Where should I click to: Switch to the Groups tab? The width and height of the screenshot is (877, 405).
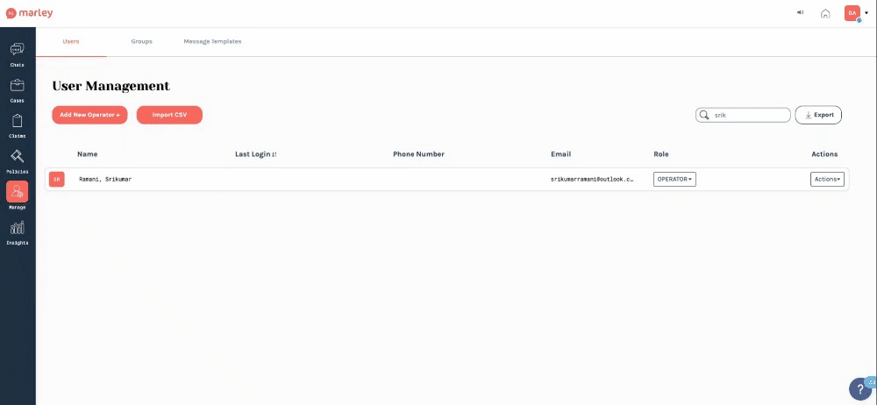pyautogui.click(x=141, y=41)
